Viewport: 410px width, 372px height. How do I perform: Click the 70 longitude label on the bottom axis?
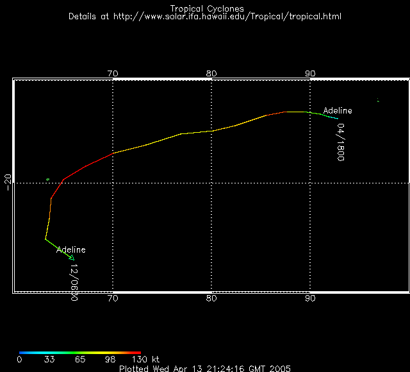113,298
